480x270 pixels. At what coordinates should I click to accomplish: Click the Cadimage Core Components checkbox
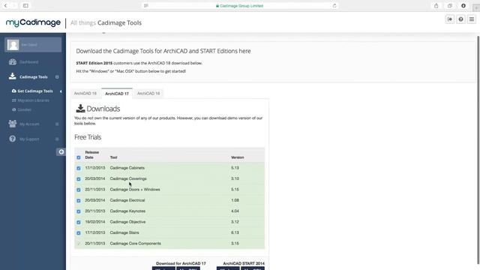(x=79, y=244)
